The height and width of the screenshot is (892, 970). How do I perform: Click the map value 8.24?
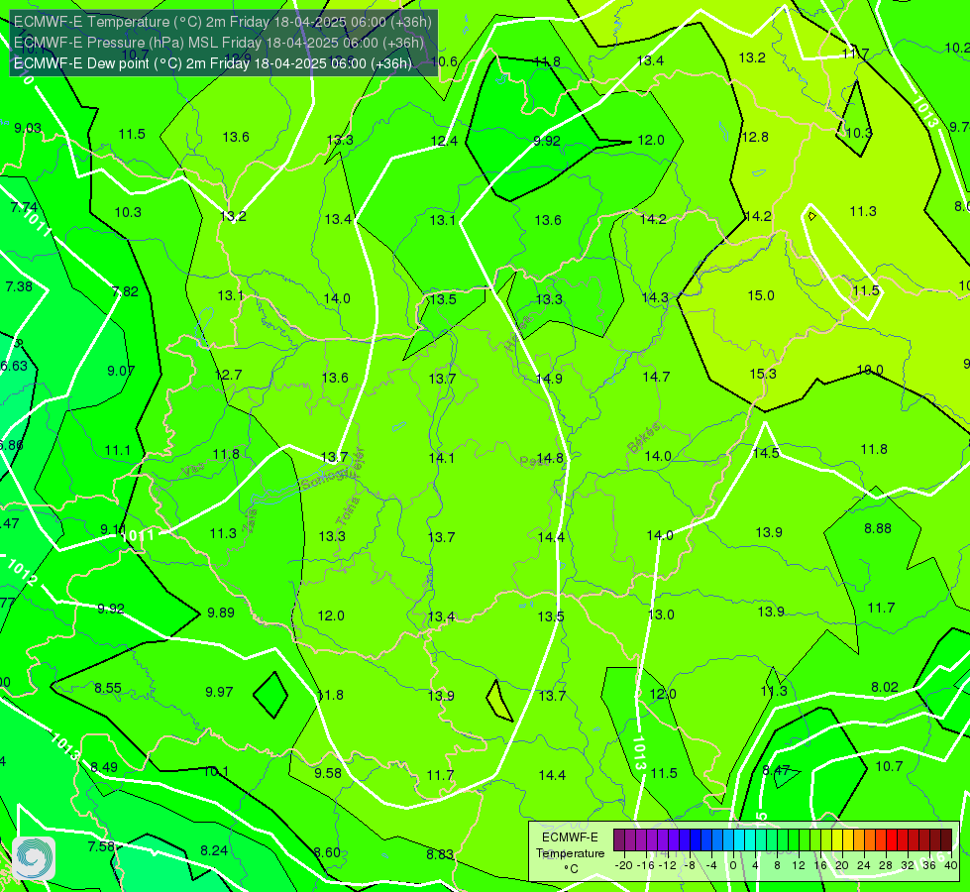[214, 850]
